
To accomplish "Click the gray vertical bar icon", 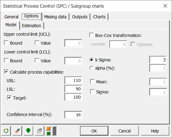I will (x=54, y=131).
